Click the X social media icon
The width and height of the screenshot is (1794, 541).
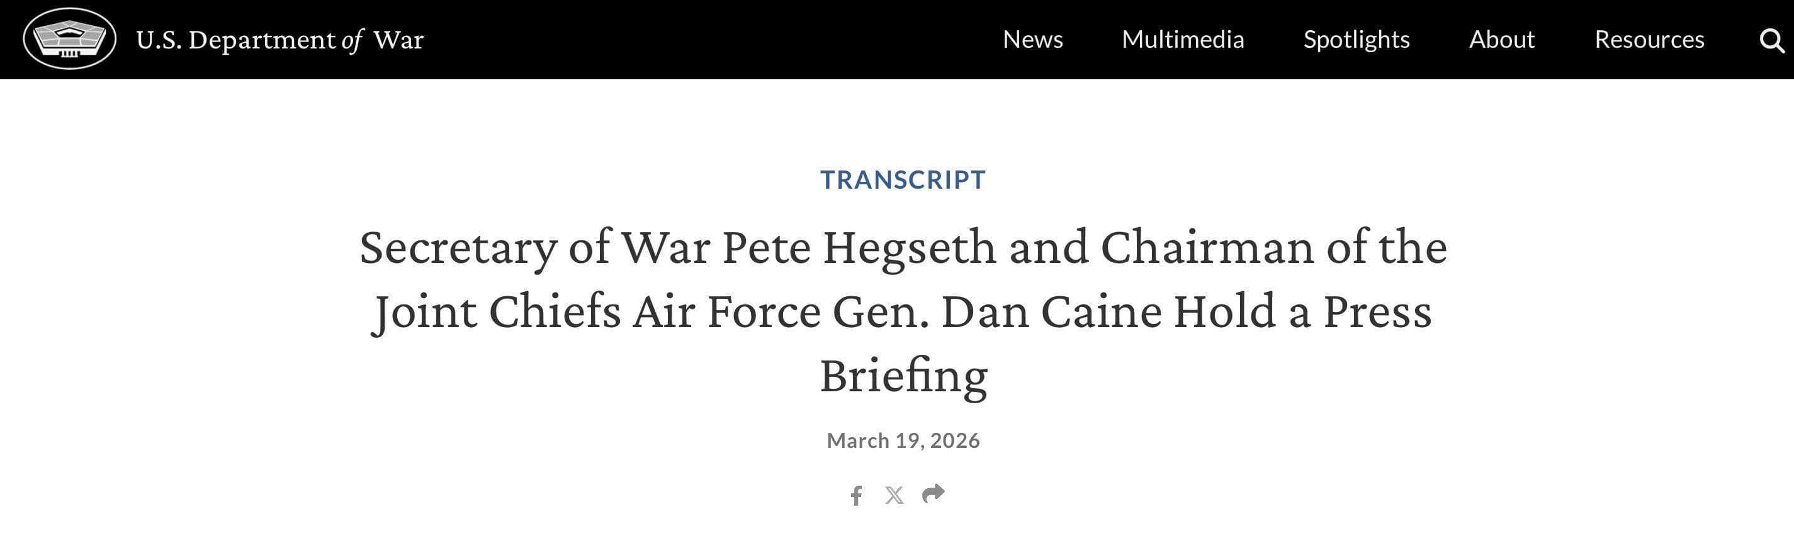pos(895,494)
